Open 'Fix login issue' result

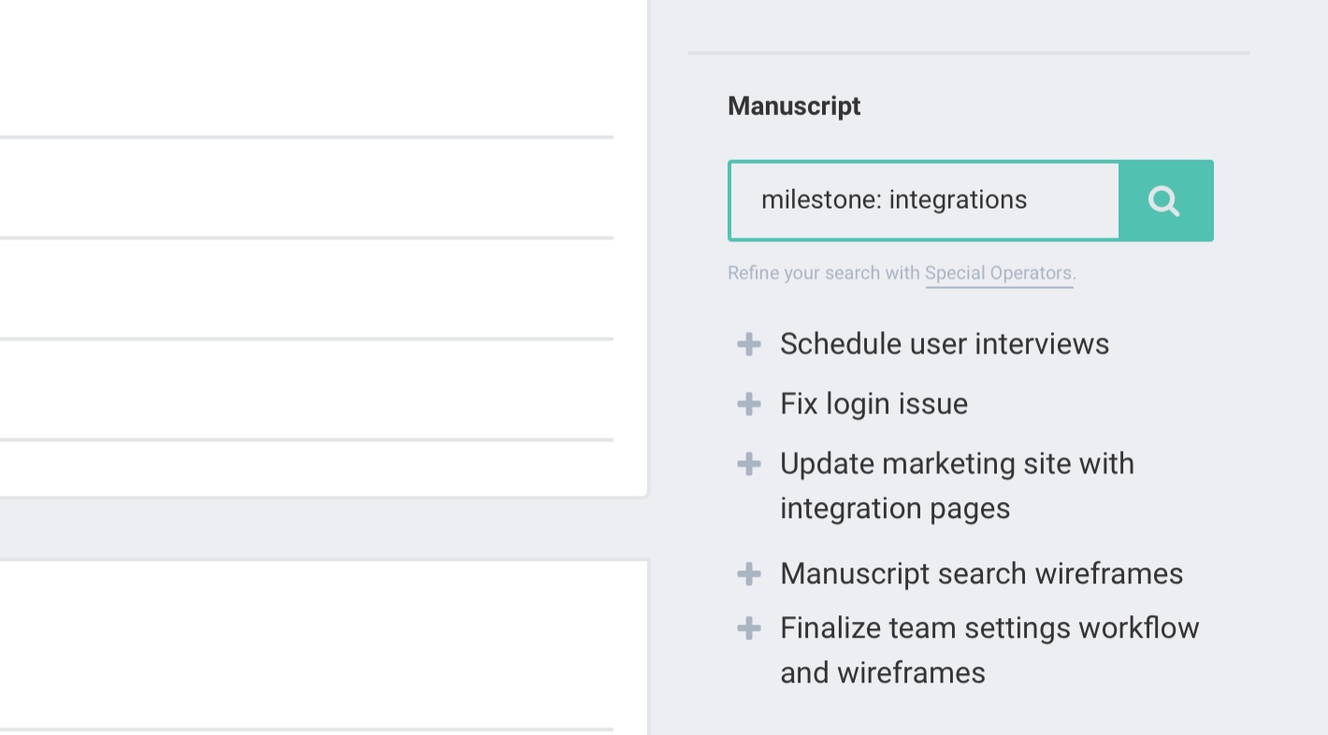[x=874, y=404]
